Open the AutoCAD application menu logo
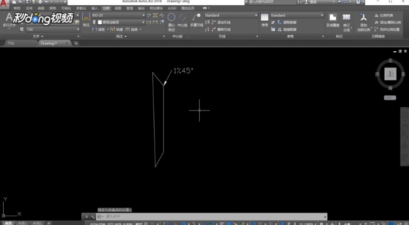Image resolution: width=409 pixels, height=225 pixels. (4, 4)
